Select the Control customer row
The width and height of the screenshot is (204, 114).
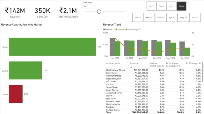click(x=154, y=84)
